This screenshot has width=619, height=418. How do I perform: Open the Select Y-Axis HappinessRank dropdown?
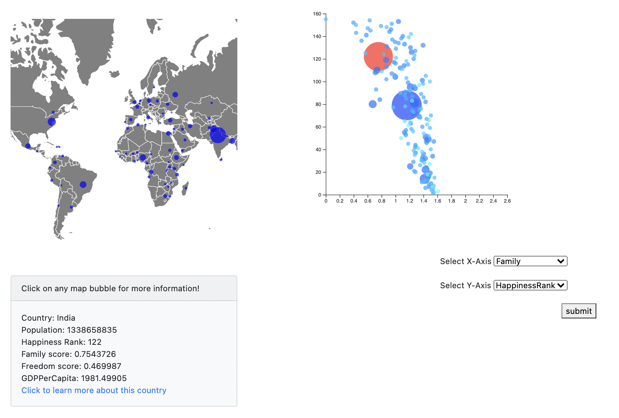(531, 285)
